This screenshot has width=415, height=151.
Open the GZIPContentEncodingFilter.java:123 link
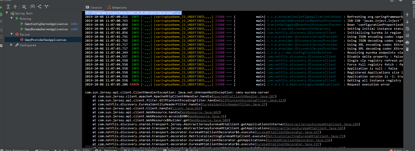tap(252, 100)
